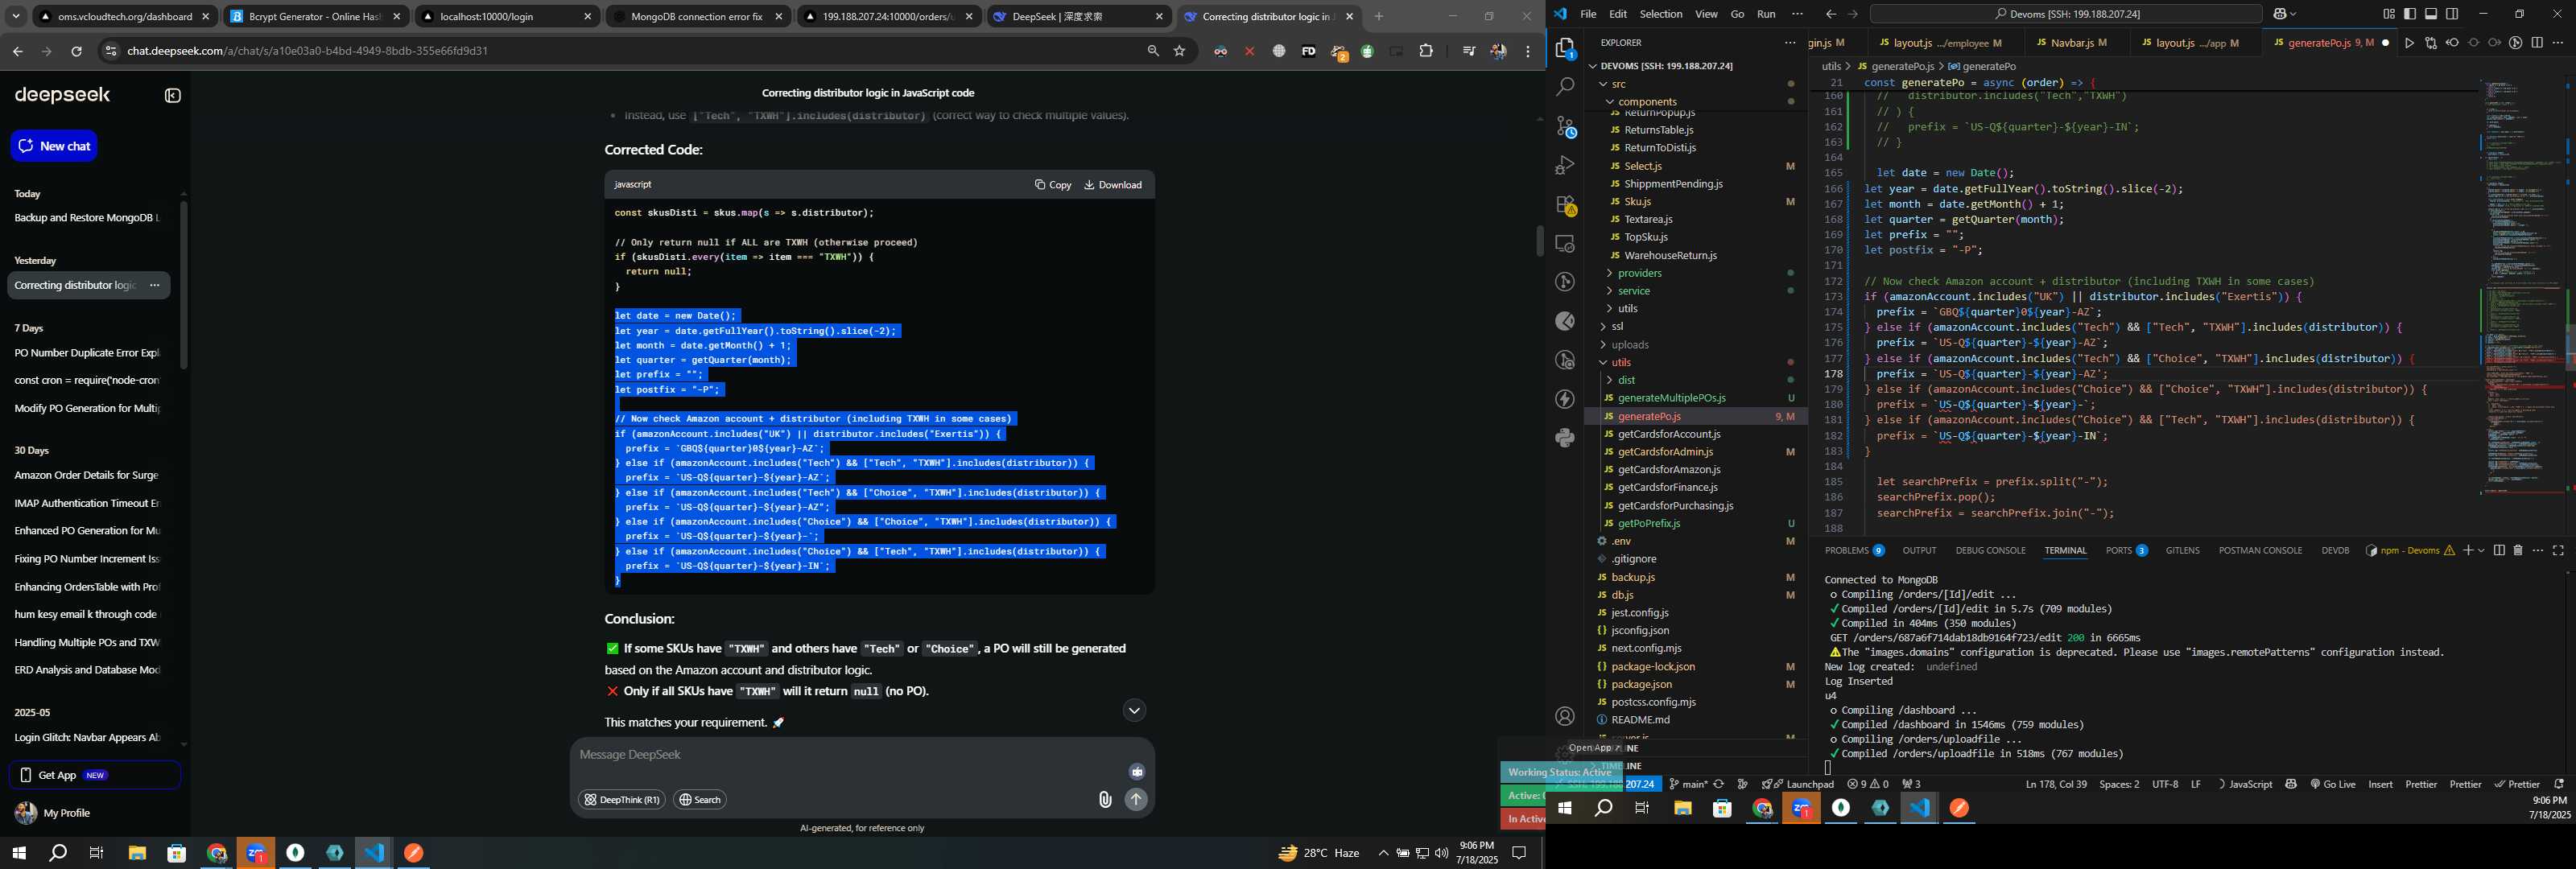Screen dimensions: 2576x869
Task: Focus the Message DeepSeek input field
Action: (850, 755)
